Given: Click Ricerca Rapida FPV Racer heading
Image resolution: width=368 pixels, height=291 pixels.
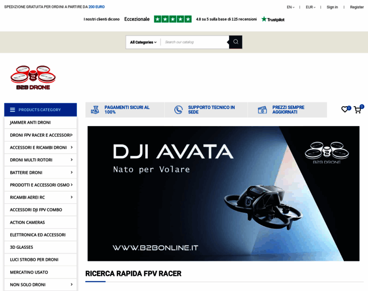Looking at the screenshot, I should (133, 274).
